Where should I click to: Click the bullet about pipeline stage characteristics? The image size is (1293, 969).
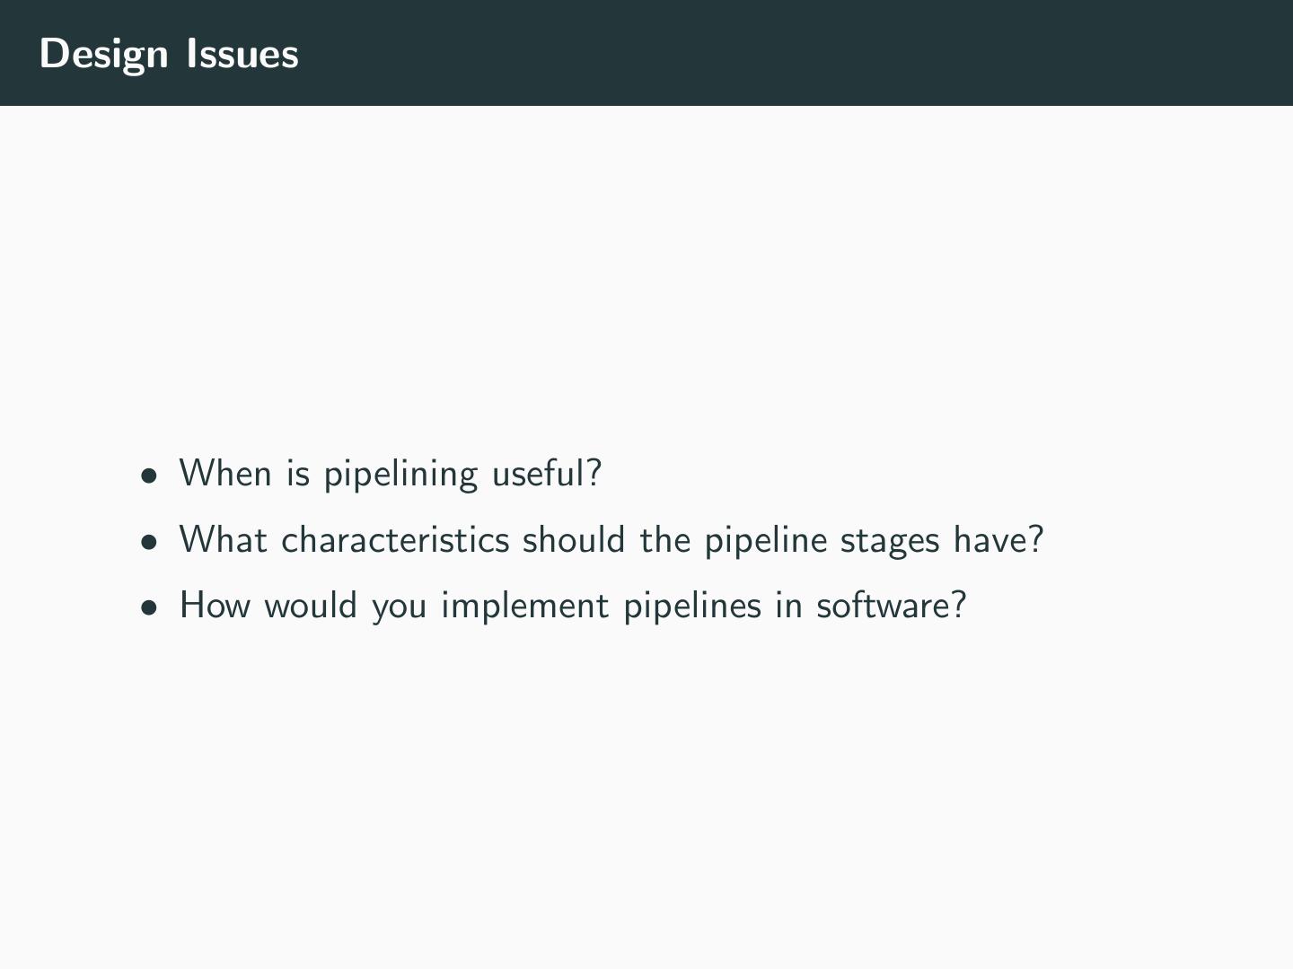pos(611,540)
